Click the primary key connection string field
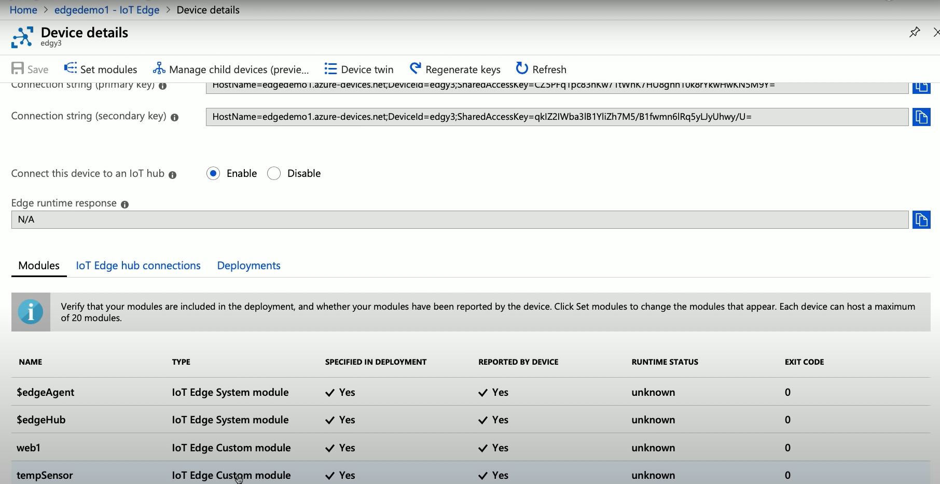This screenshot has width=940, height=484. point(557,88)
